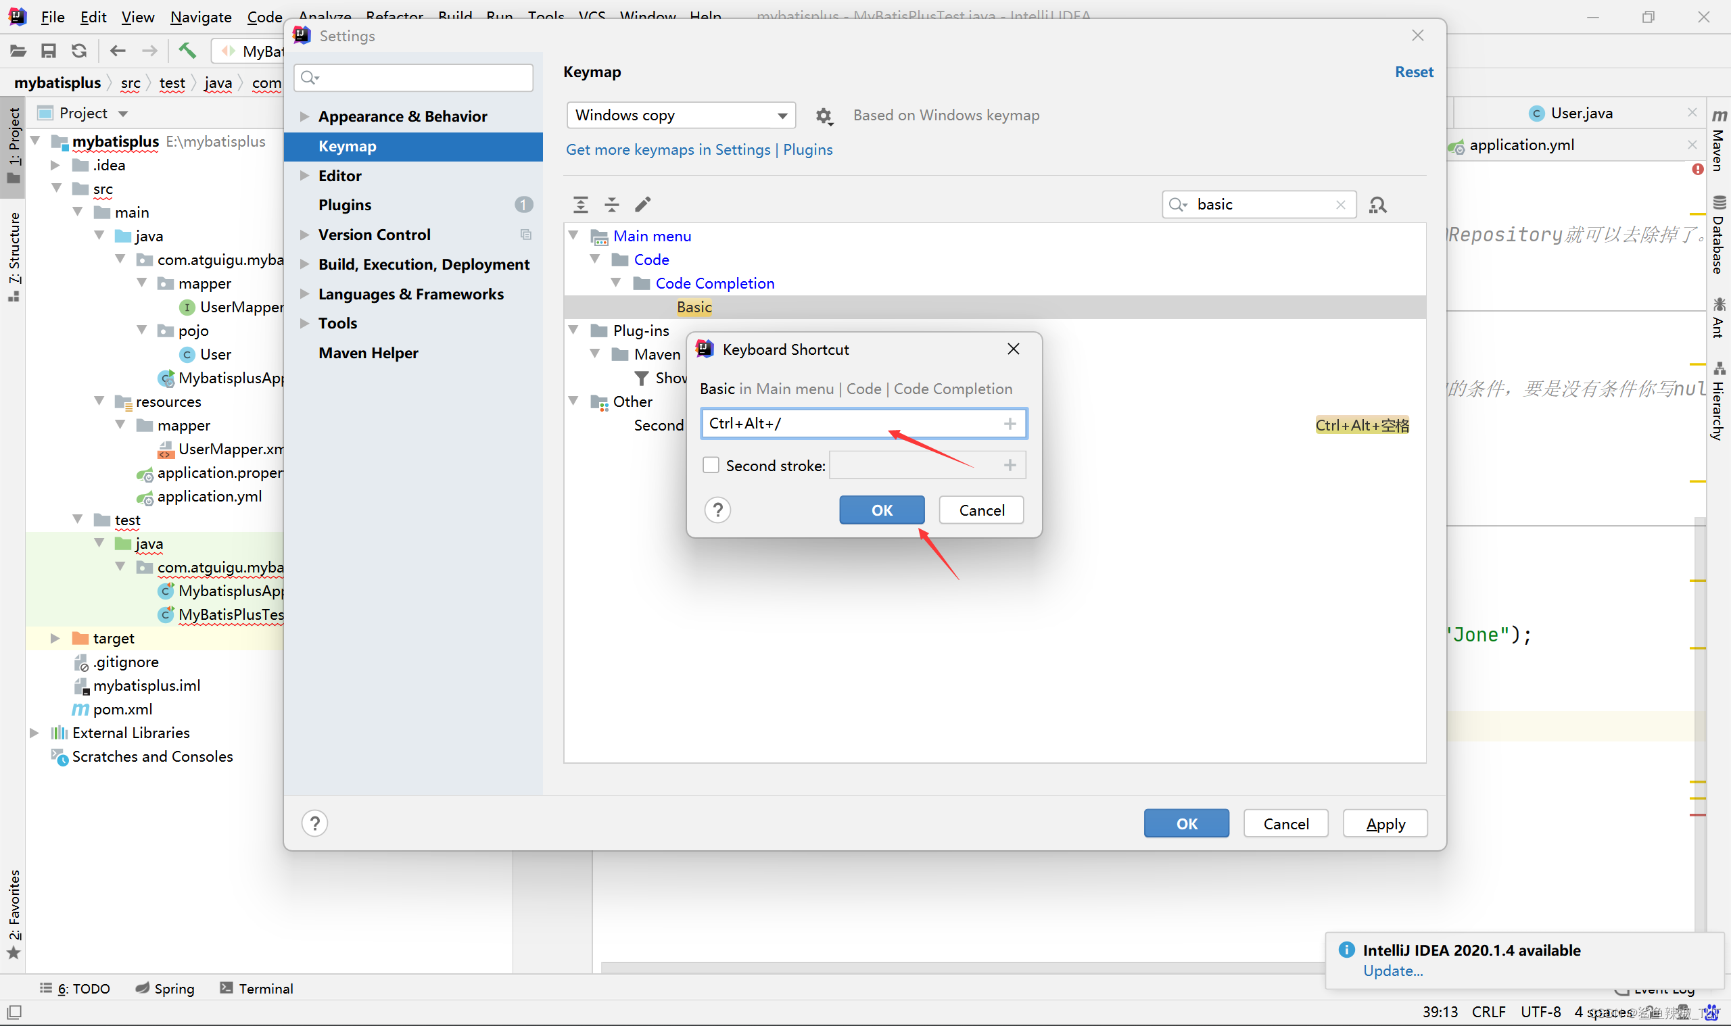Click the Synchronize refresh toolbar icon
Image resolution: width=1731 pixels, height=1026 pixels.
click(x=80, y=51)
